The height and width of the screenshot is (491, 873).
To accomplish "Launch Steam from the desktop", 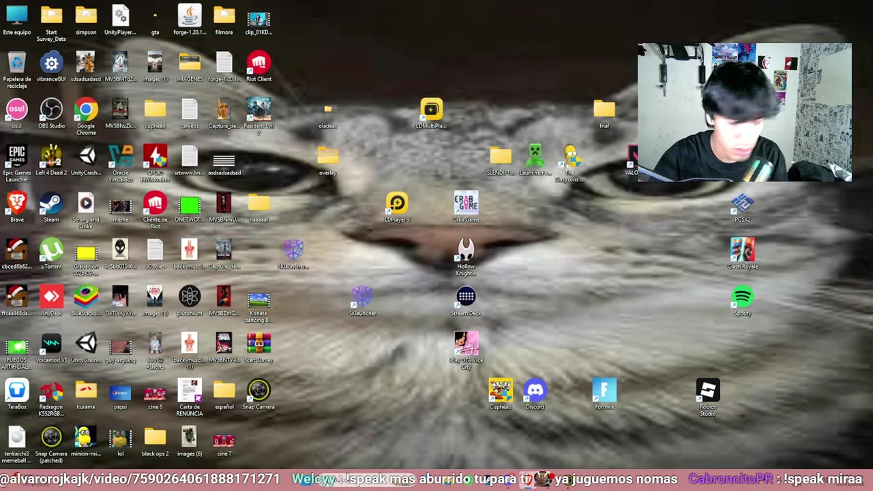I will [52, 207].
